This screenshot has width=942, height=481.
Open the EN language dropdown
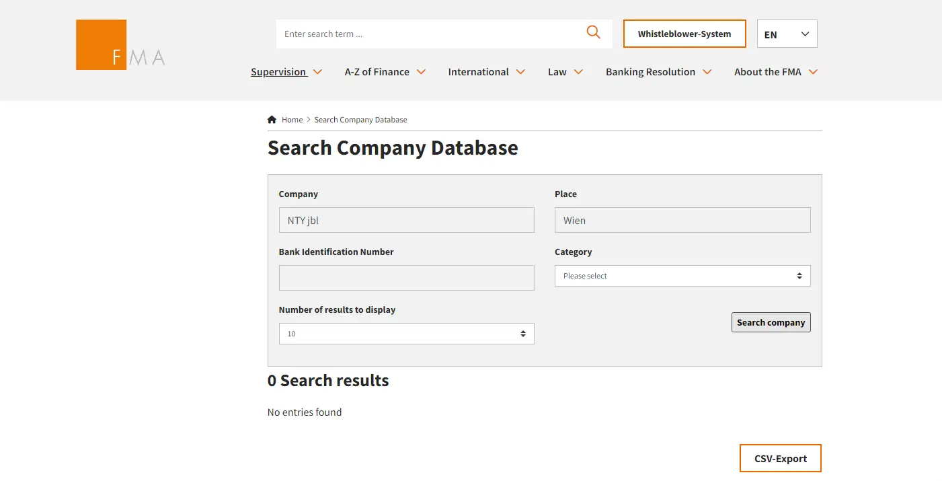click(x=787, y=34)
